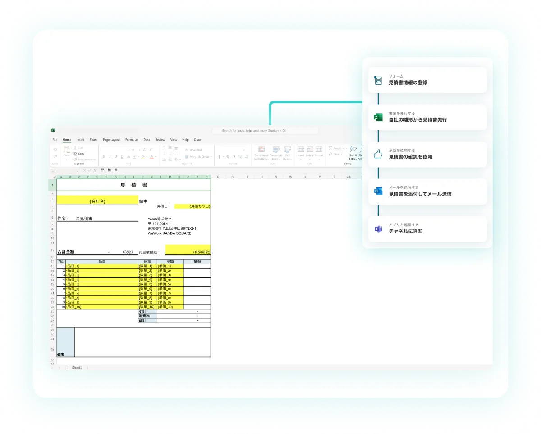
Task: Open Sort & Filter menu
Action: pos(353,153)
